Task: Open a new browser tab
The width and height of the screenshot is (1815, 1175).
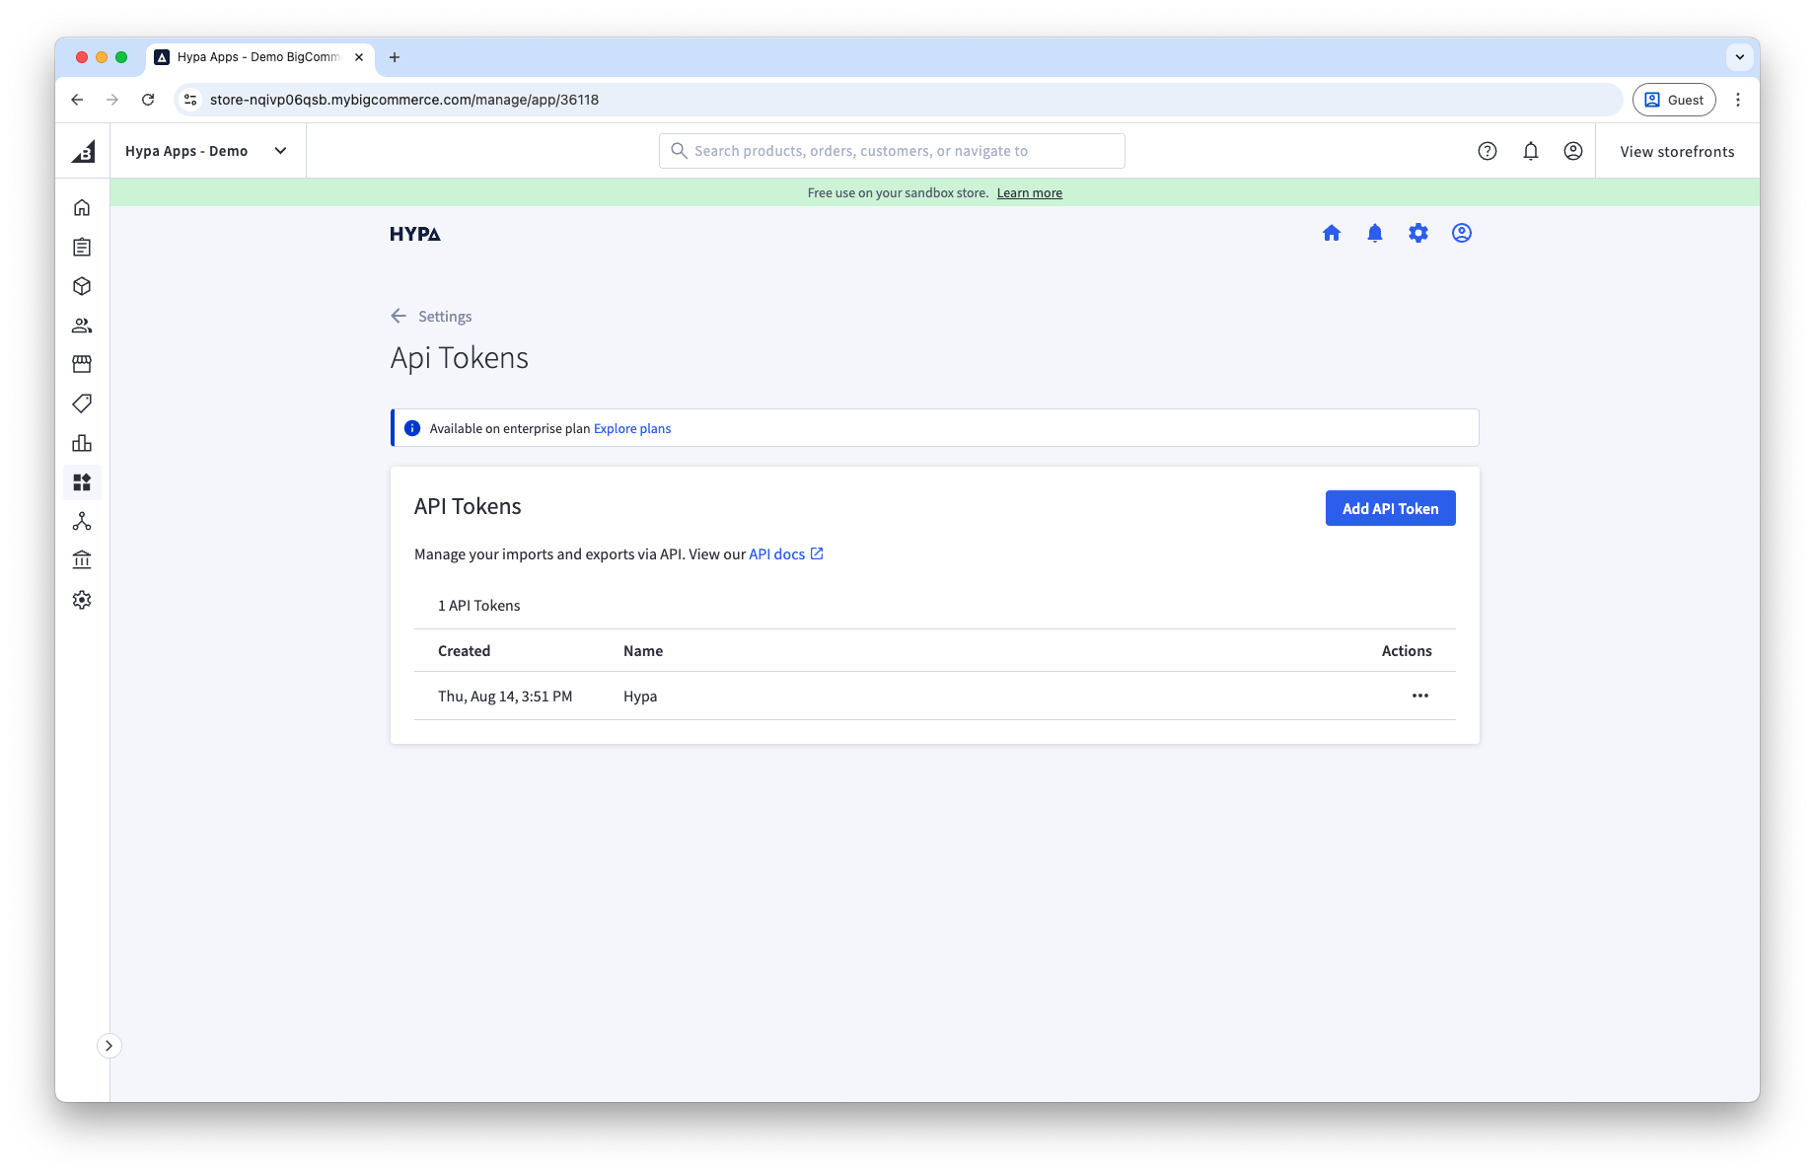Action: coord(395,57)
